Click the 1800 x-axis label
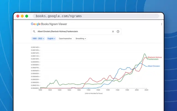Screen dimensions: 177x111 tap(40, 90)
